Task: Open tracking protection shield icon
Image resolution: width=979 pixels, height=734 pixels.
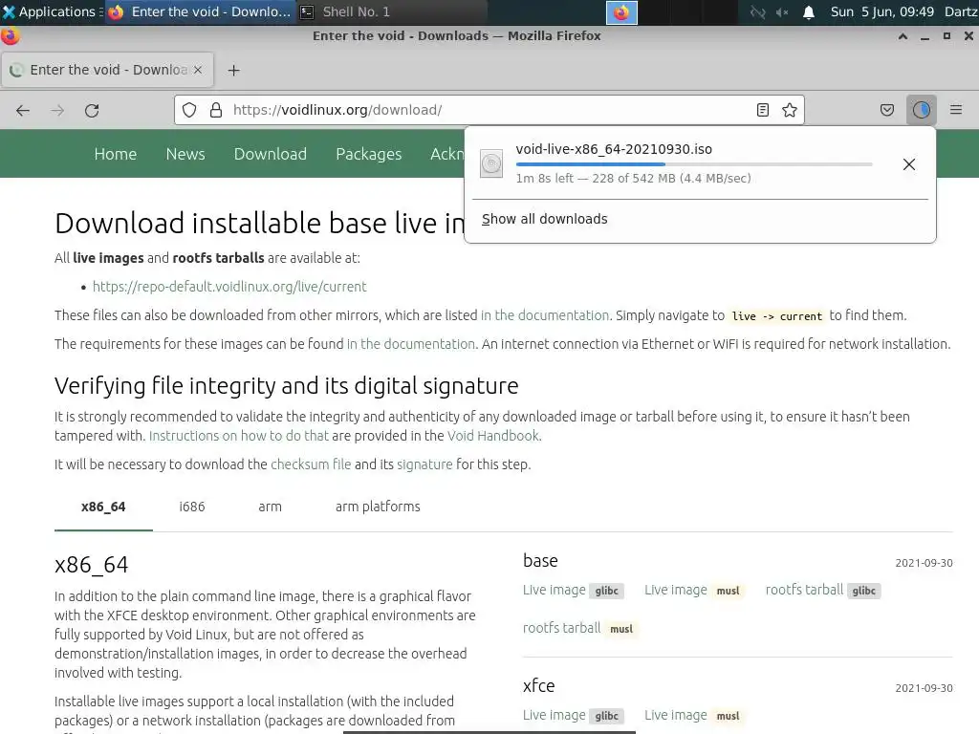Action: pyautogui.click(x=189, y=111)
